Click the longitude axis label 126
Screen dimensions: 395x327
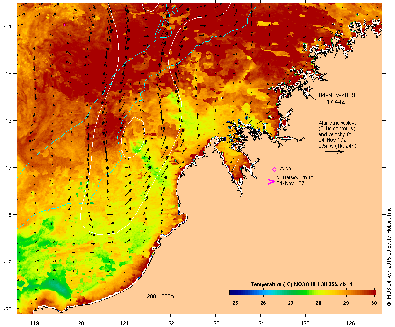coord(350,323)
